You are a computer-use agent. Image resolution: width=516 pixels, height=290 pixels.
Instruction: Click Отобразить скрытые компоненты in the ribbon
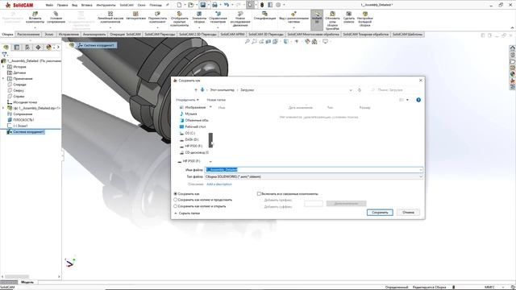coord(179,19)
